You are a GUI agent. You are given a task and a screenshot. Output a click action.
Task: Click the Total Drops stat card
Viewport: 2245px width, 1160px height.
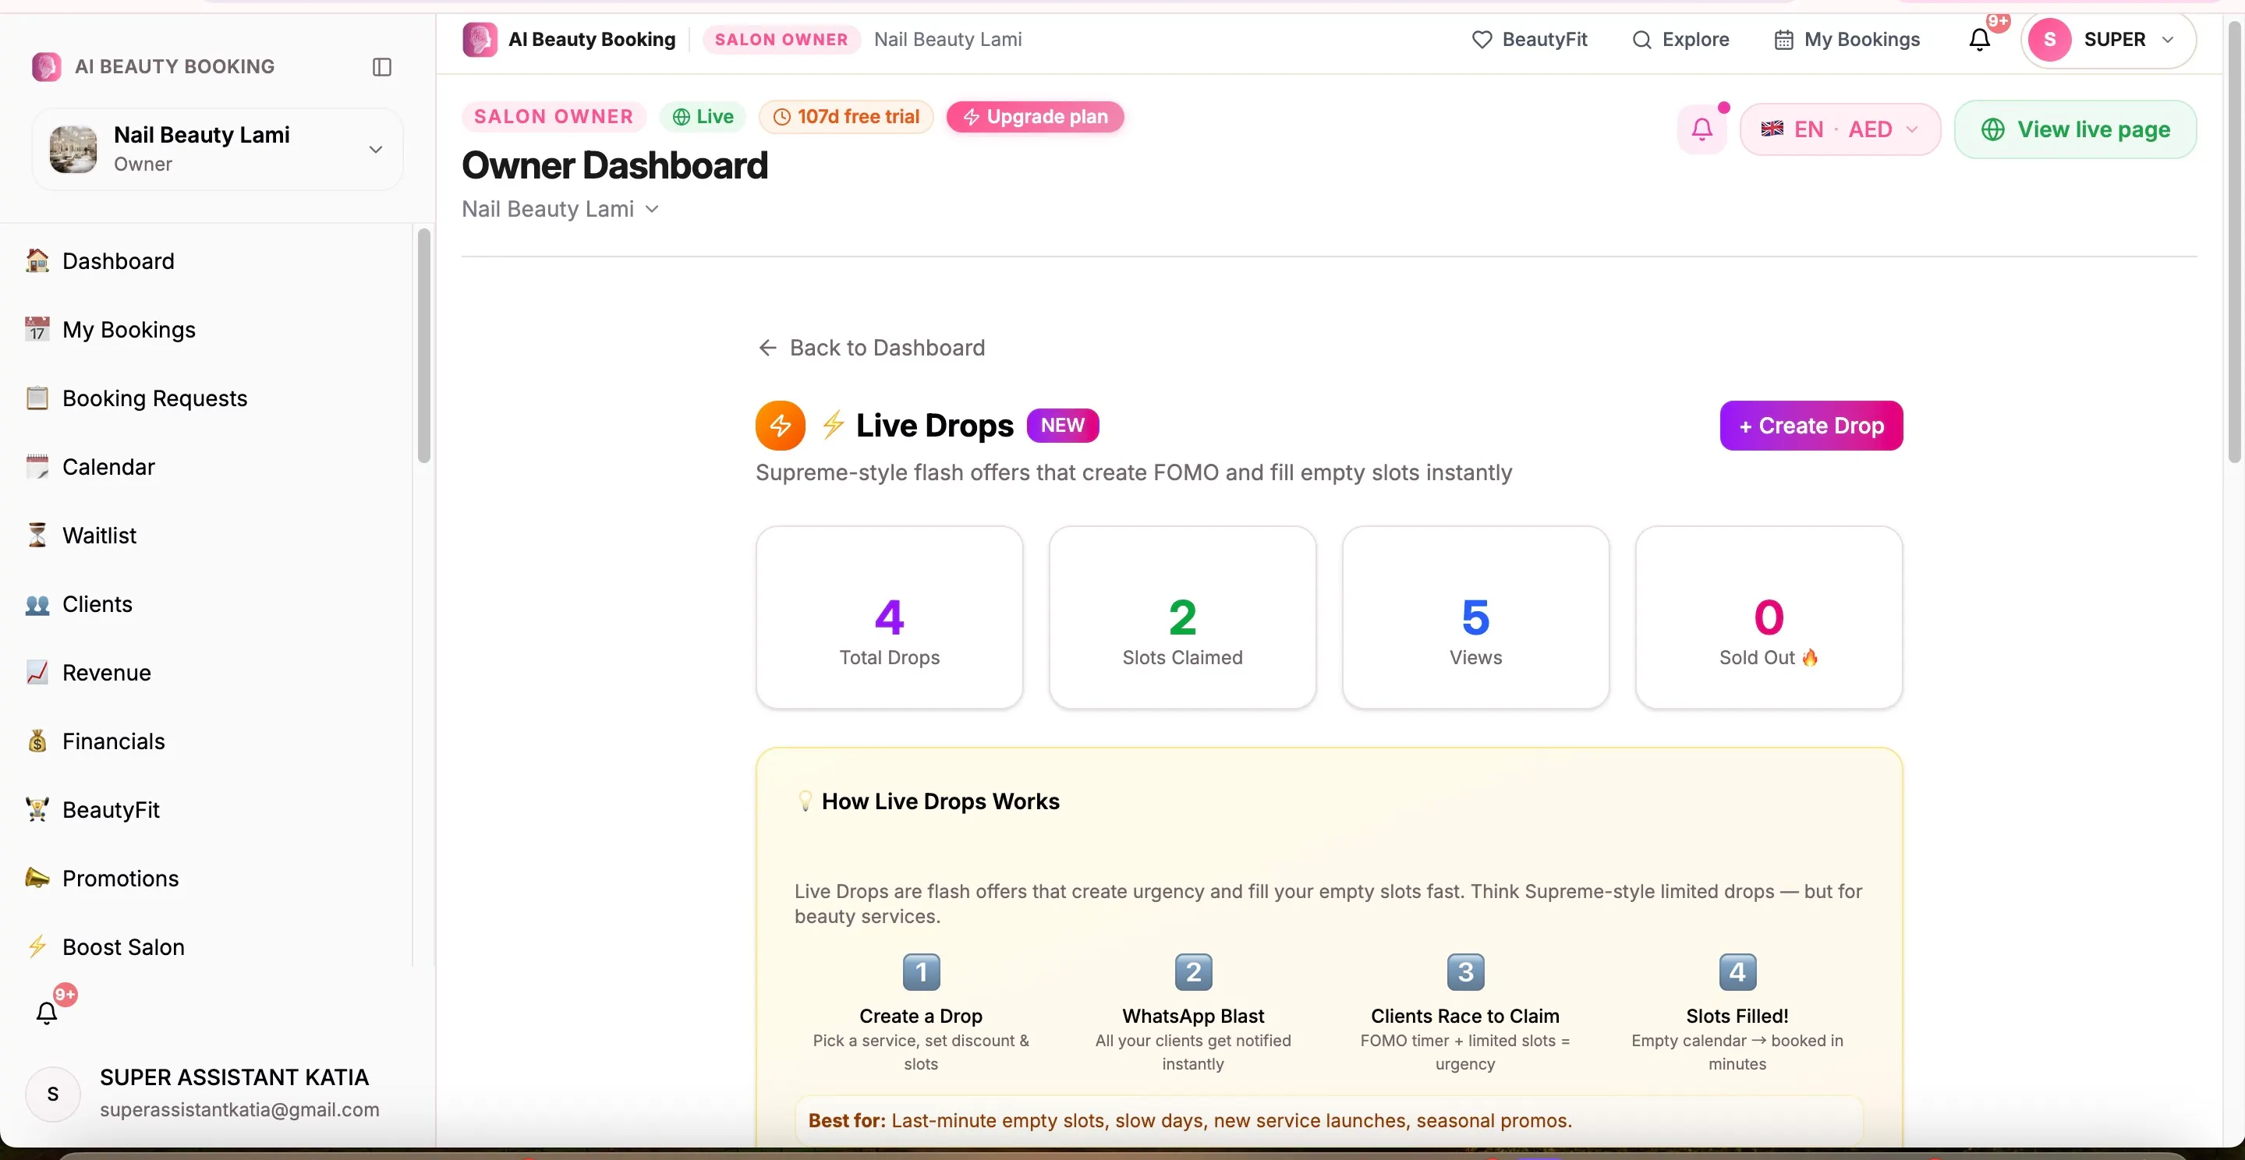click(889, 618)
